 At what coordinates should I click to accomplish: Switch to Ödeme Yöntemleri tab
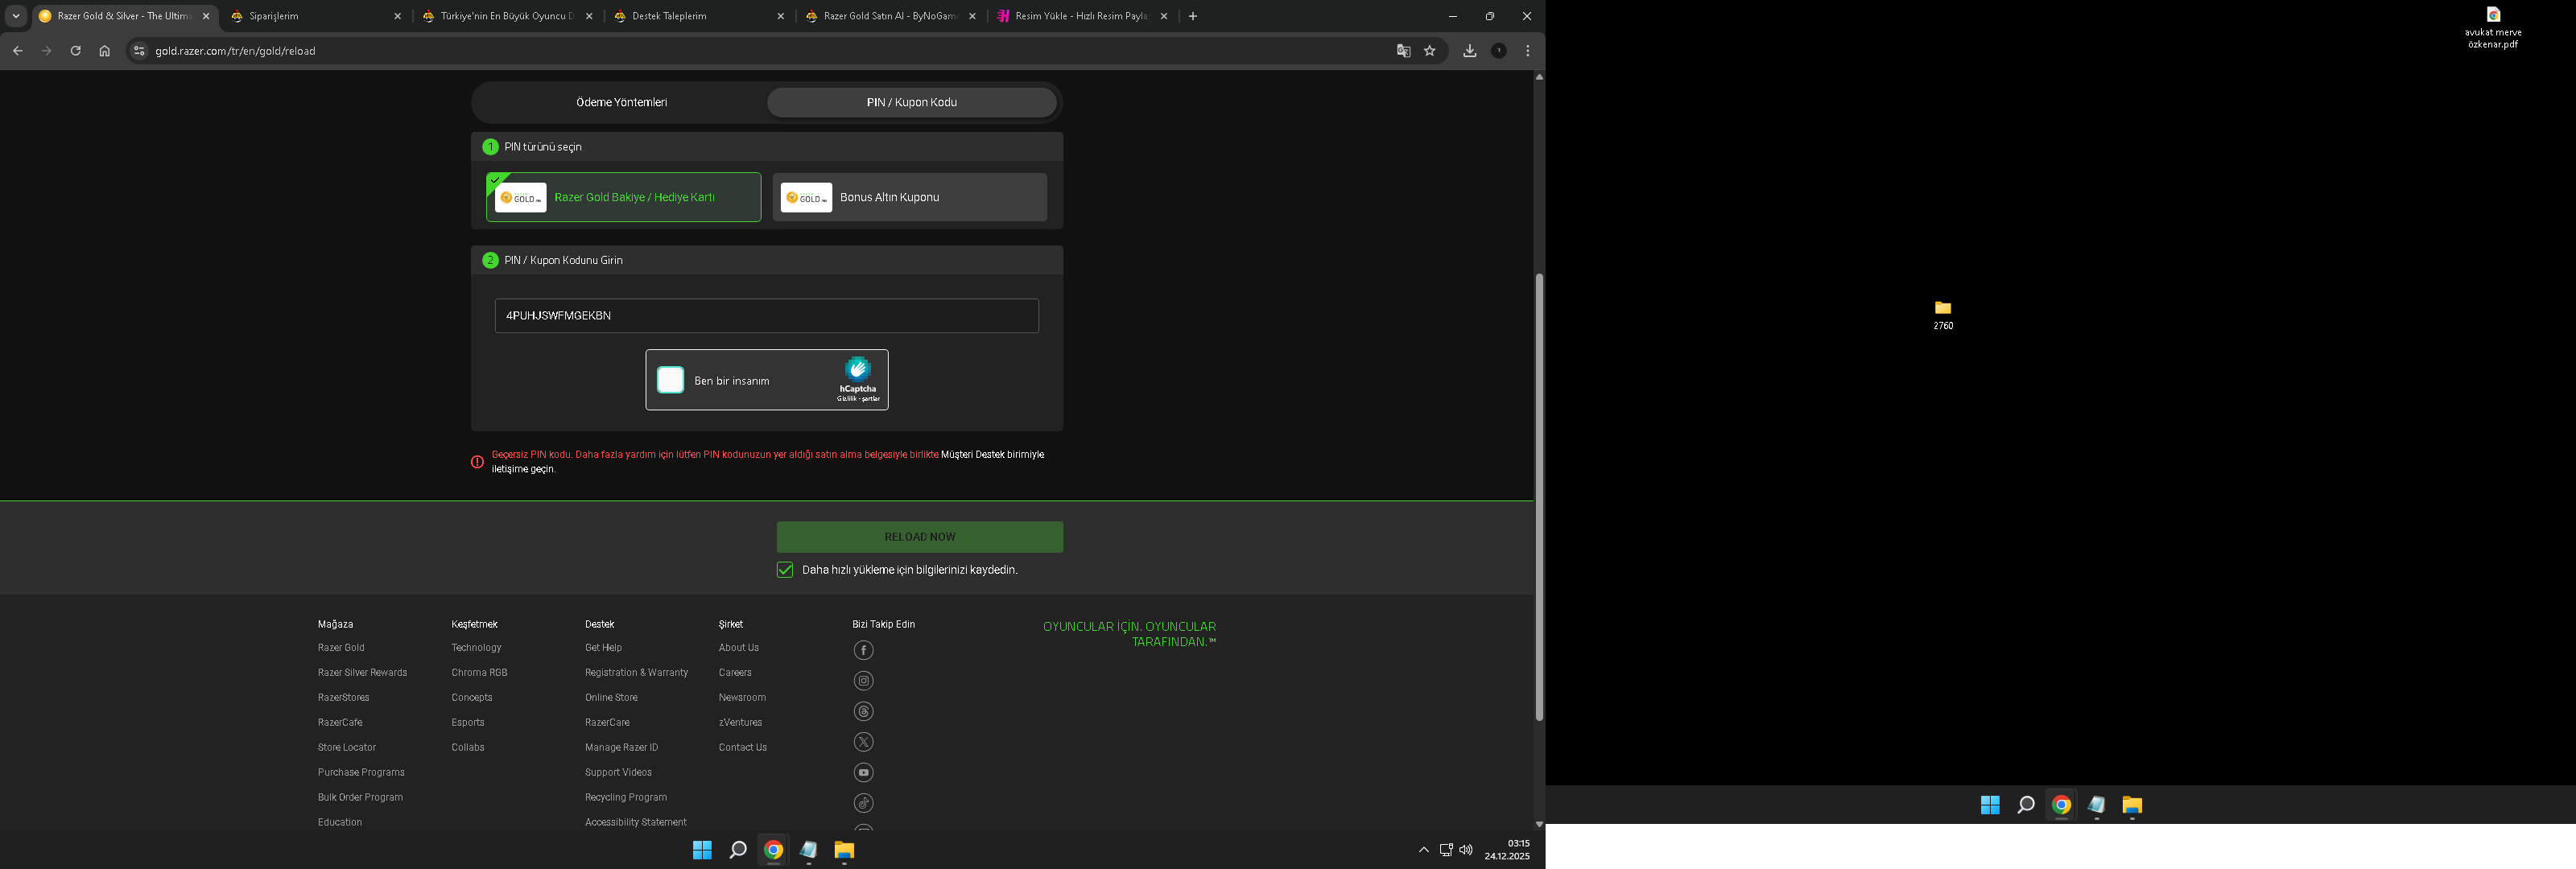point(621,102)
